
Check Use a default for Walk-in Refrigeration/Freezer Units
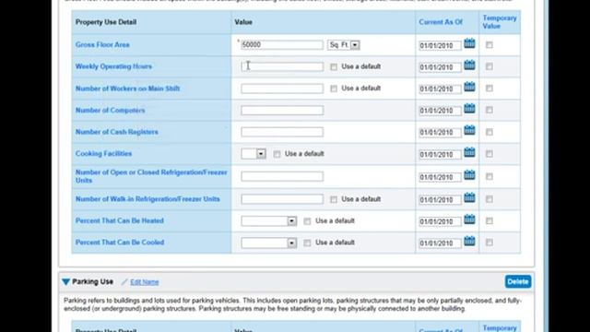334,199
